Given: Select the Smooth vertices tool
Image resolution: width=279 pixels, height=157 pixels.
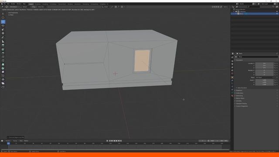Looking at the screenshot, I should click(3, 72).
